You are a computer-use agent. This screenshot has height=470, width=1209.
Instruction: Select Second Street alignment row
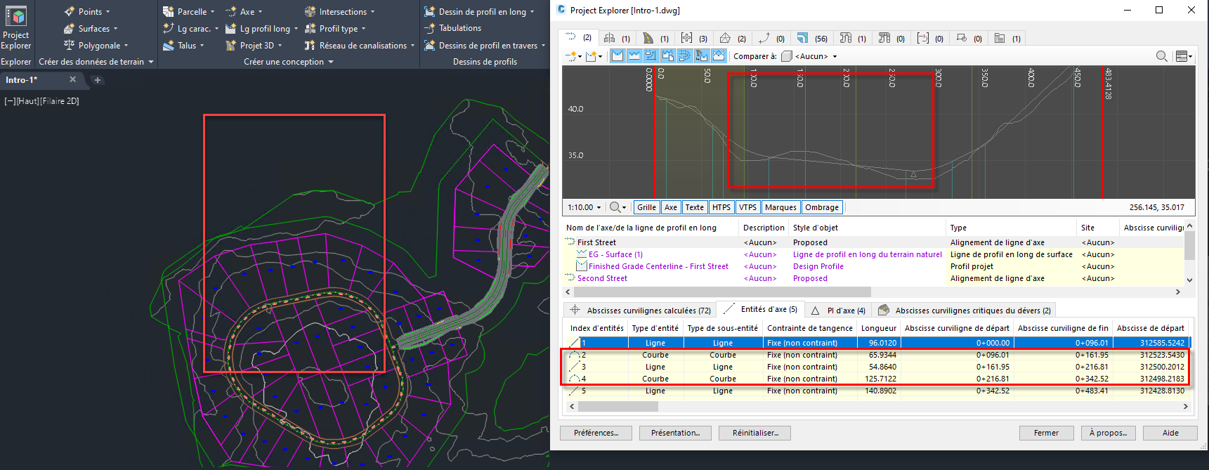(602, 278)
